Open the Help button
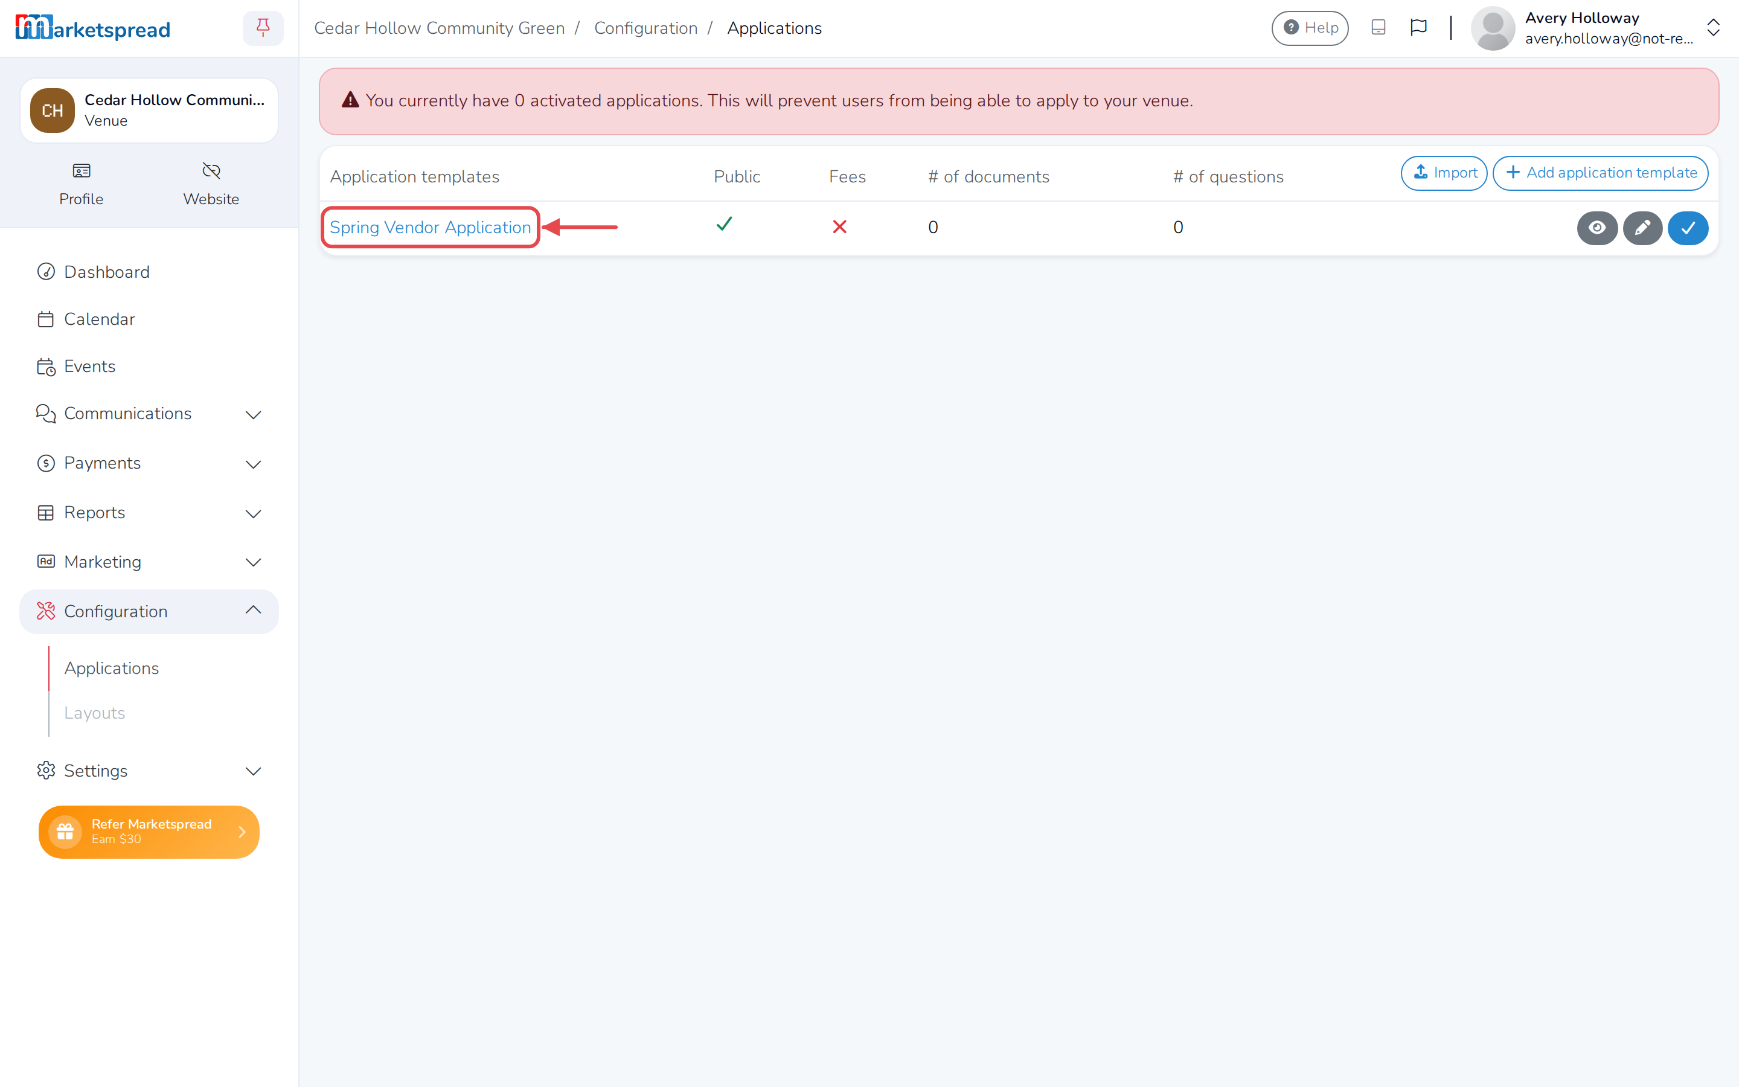Viewport: 1739px width, 1087px height. [x=1310, y=28]
